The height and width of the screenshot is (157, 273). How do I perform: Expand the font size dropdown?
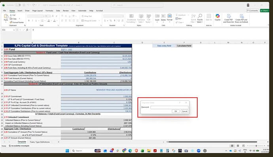[50, 16]
